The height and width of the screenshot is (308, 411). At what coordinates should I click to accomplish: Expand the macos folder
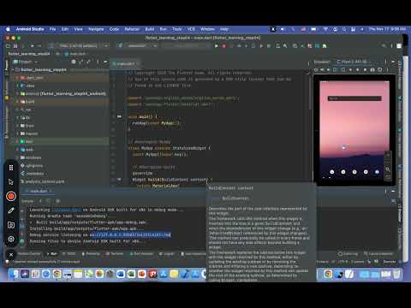click(17, 133)
